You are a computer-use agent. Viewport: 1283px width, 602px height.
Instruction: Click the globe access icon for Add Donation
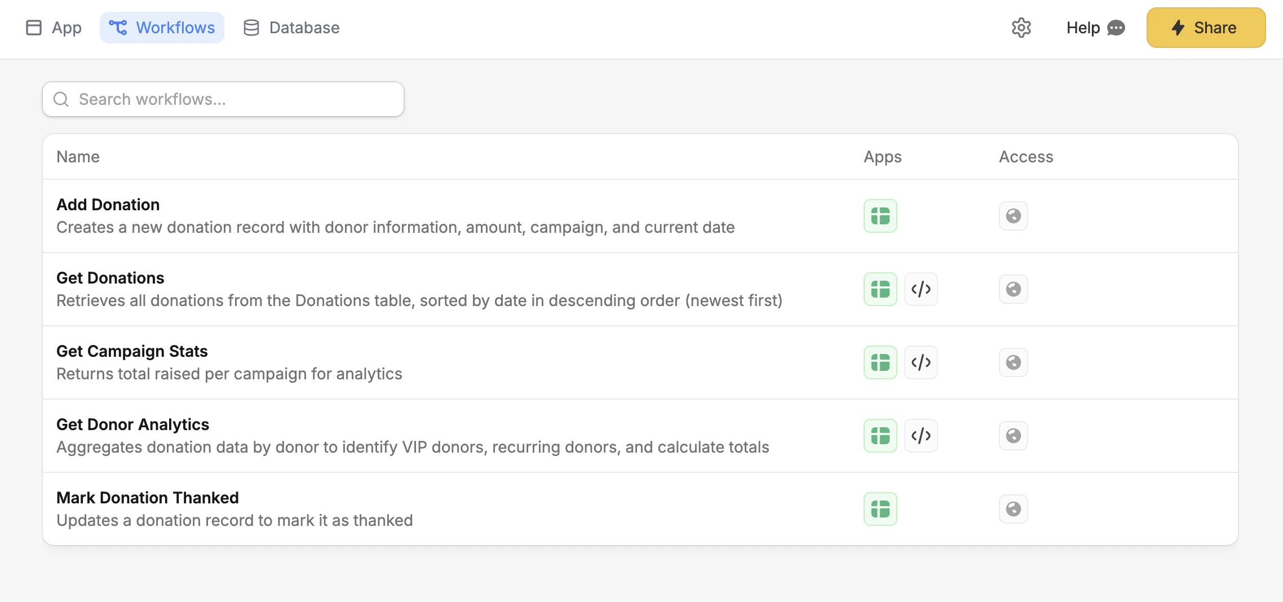[1013, 215]
